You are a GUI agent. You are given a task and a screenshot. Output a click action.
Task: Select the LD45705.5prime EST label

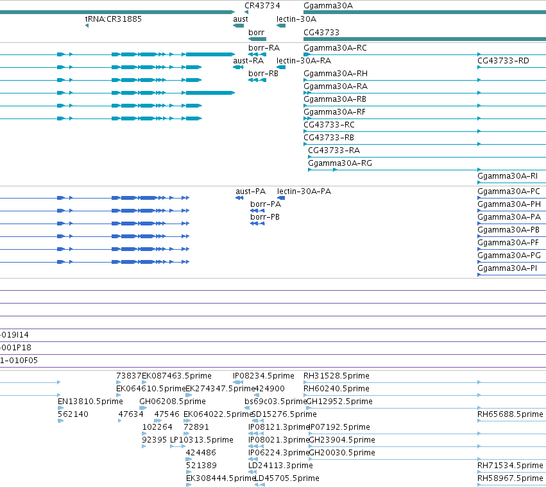coord(287,478)
